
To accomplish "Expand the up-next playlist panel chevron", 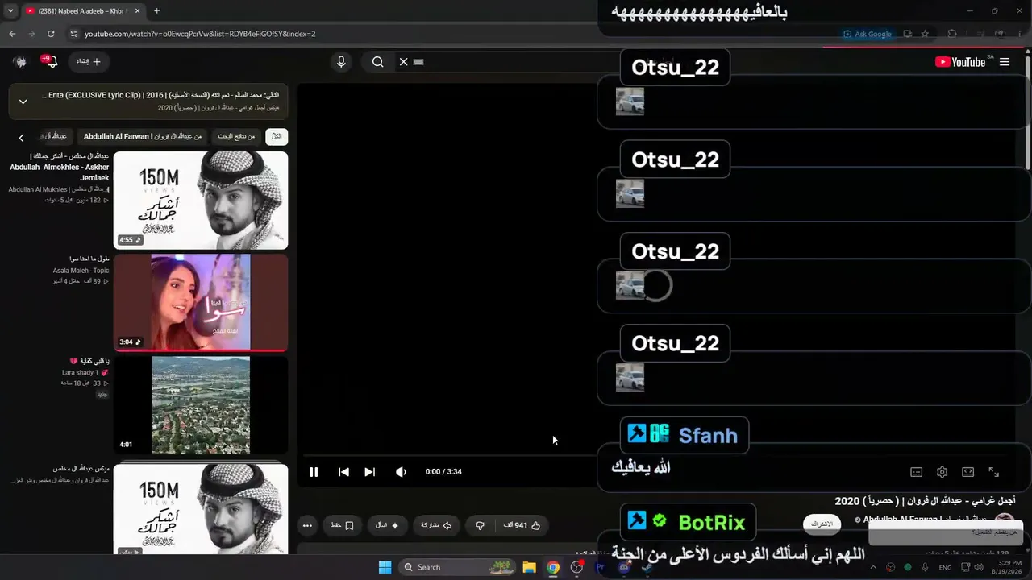I will 23,101.
